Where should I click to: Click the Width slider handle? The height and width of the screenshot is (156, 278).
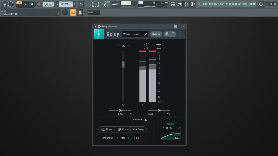point(159,110)
